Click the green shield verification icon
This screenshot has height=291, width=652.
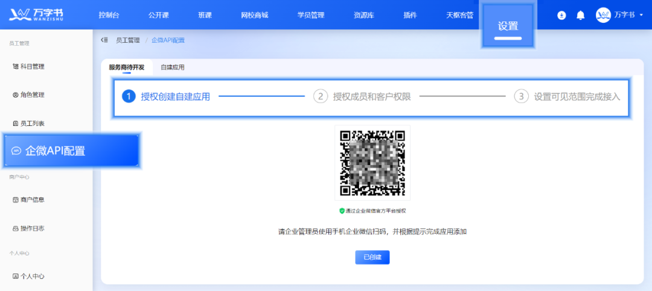(x=342, y=211)
